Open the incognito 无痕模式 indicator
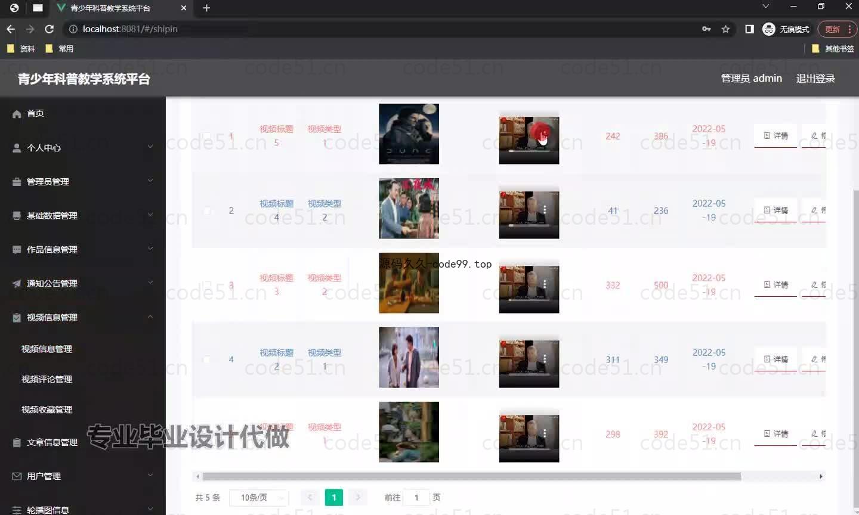The image size is (859, 515). pyautogui.click(x=786, y=29)
